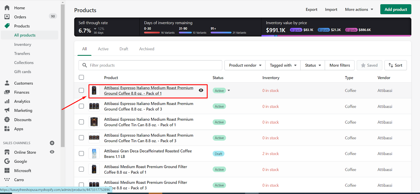Open Analytics bar chart icon

pos(7,101)
